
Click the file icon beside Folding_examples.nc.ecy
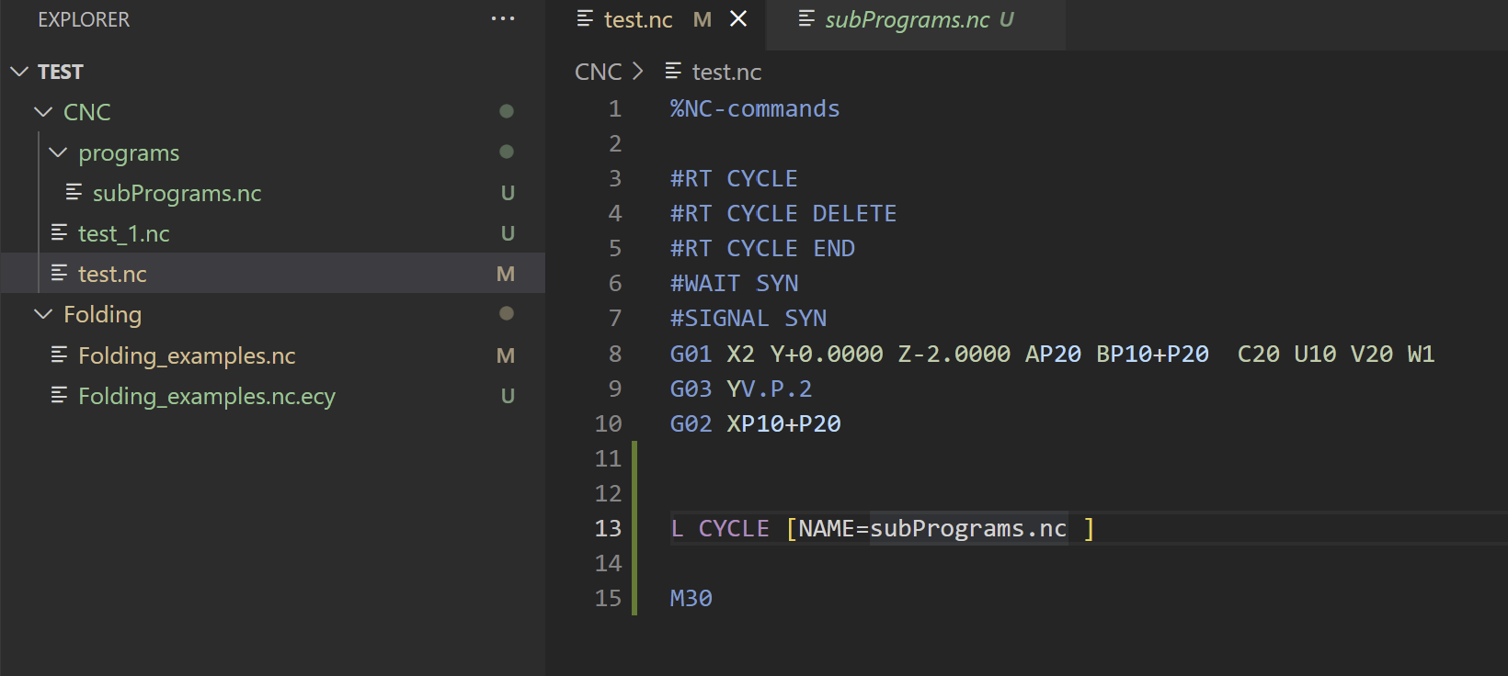(59, 395)
